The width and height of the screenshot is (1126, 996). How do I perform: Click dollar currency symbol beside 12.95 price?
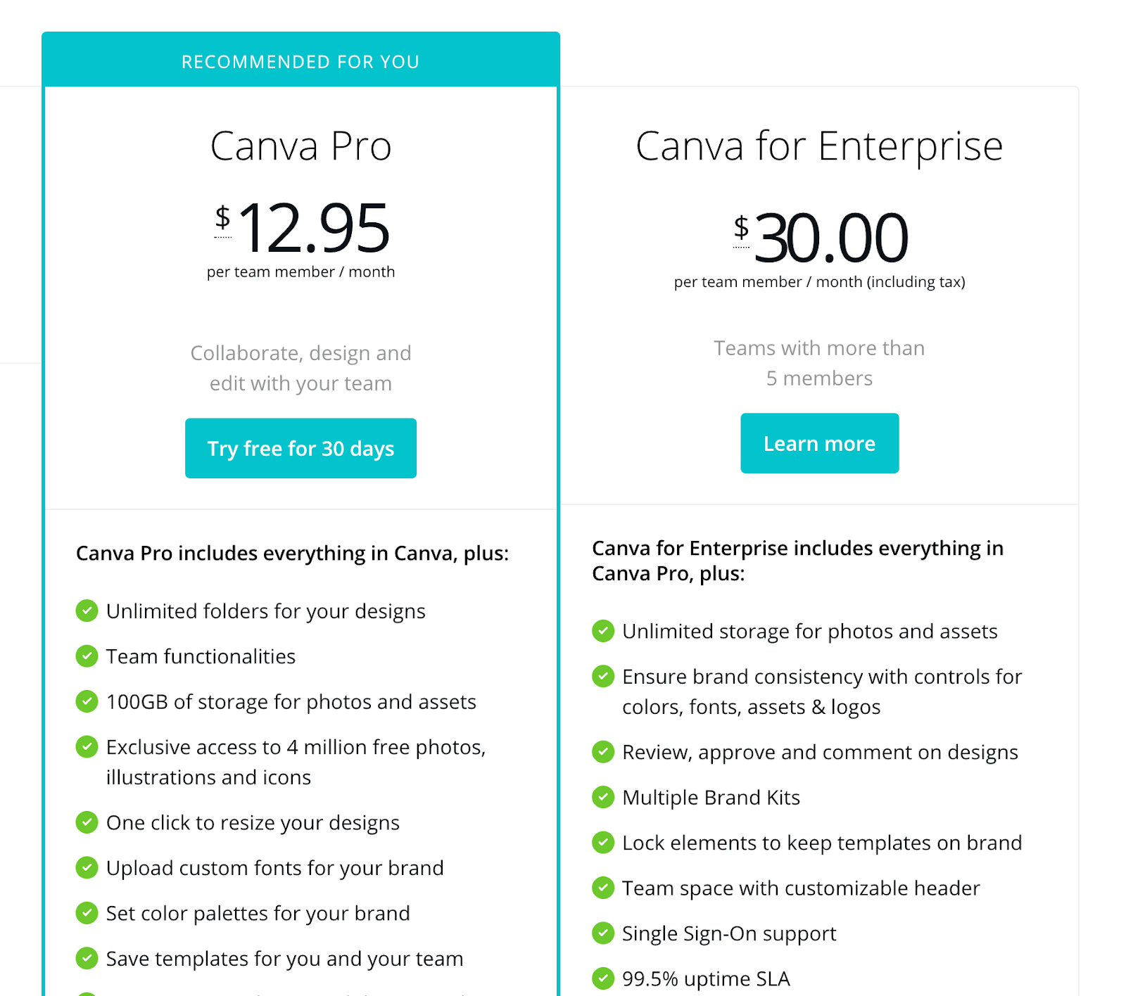222,217
